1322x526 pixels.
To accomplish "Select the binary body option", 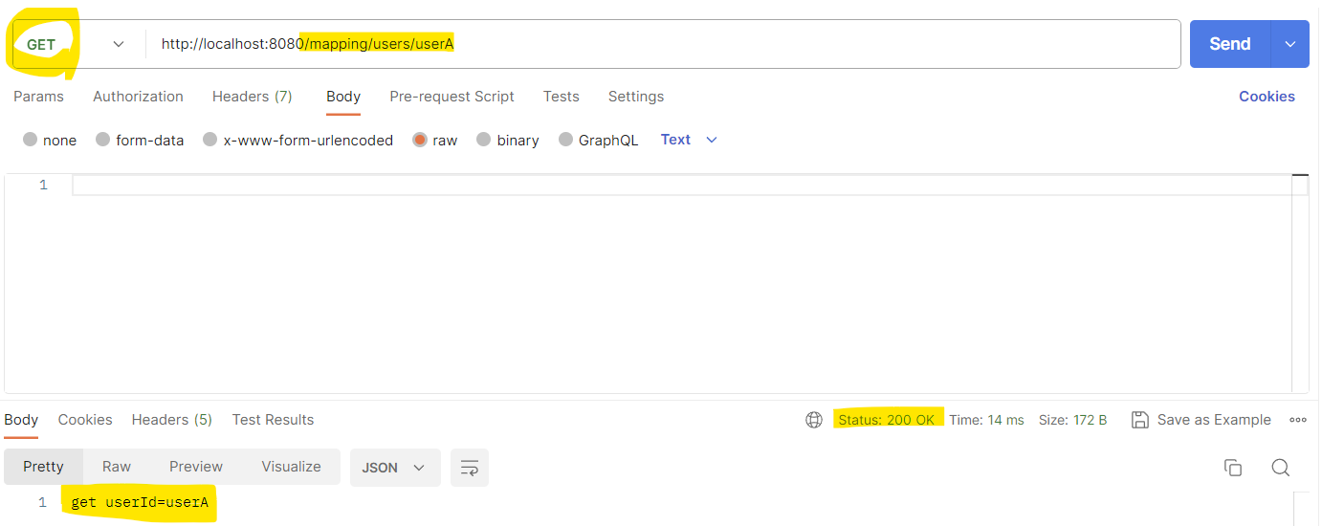I will pyautogui.click(x=508, y=140).
